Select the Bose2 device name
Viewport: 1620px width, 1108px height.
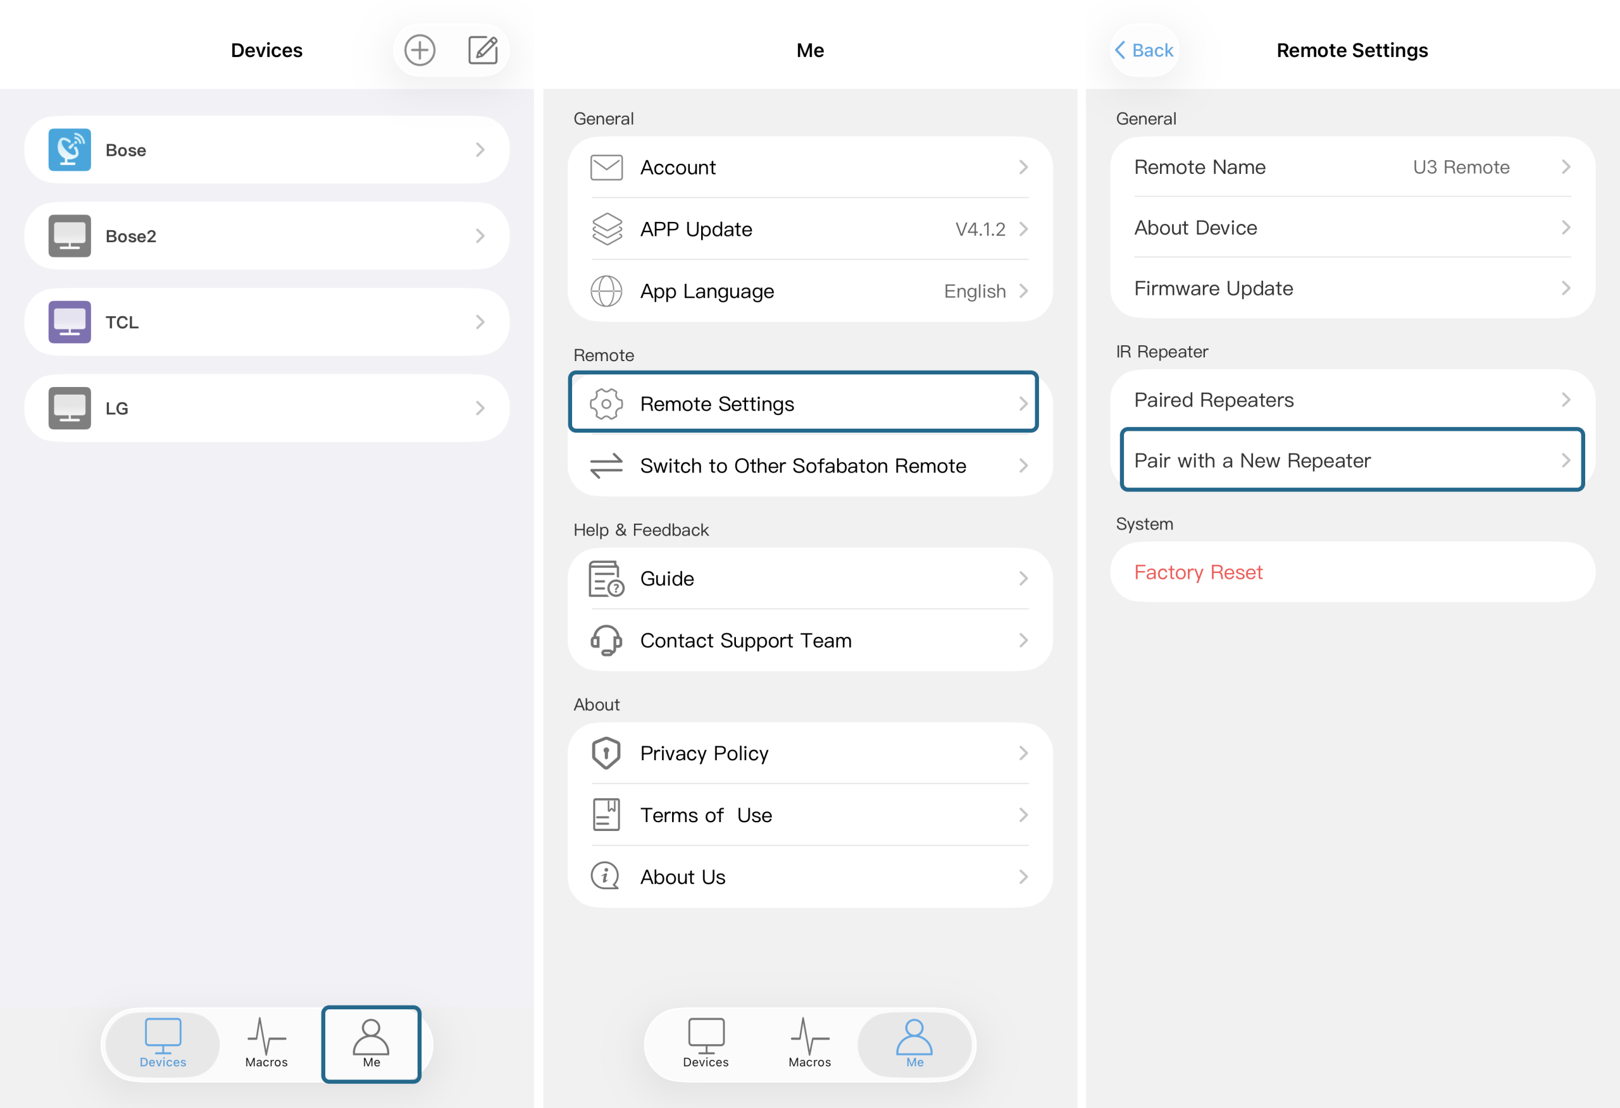click(x=131, y=237)
